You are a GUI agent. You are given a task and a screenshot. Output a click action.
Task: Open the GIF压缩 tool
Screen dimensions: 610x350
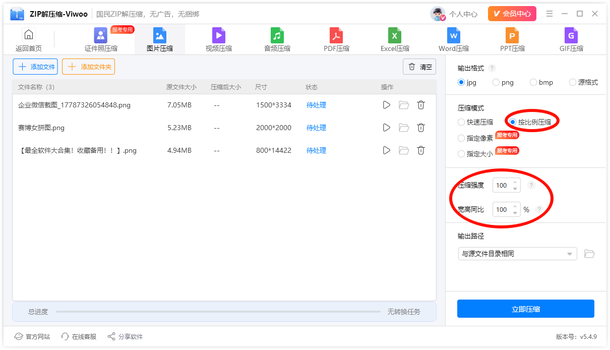tap(571, 40)
